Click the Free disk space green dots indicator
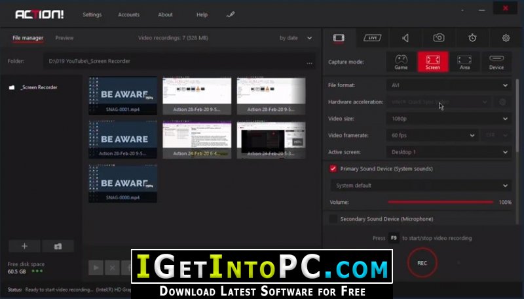The height and width of the screenshot is (299, 524). (x=37, y=271)
